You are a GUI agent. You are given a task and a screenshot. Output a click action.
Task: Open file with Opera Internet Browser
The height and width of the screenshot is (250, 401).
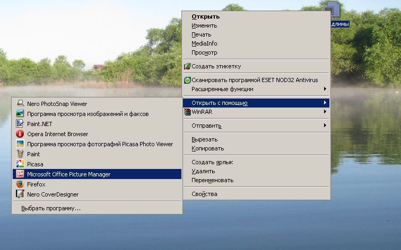point(97,134)
